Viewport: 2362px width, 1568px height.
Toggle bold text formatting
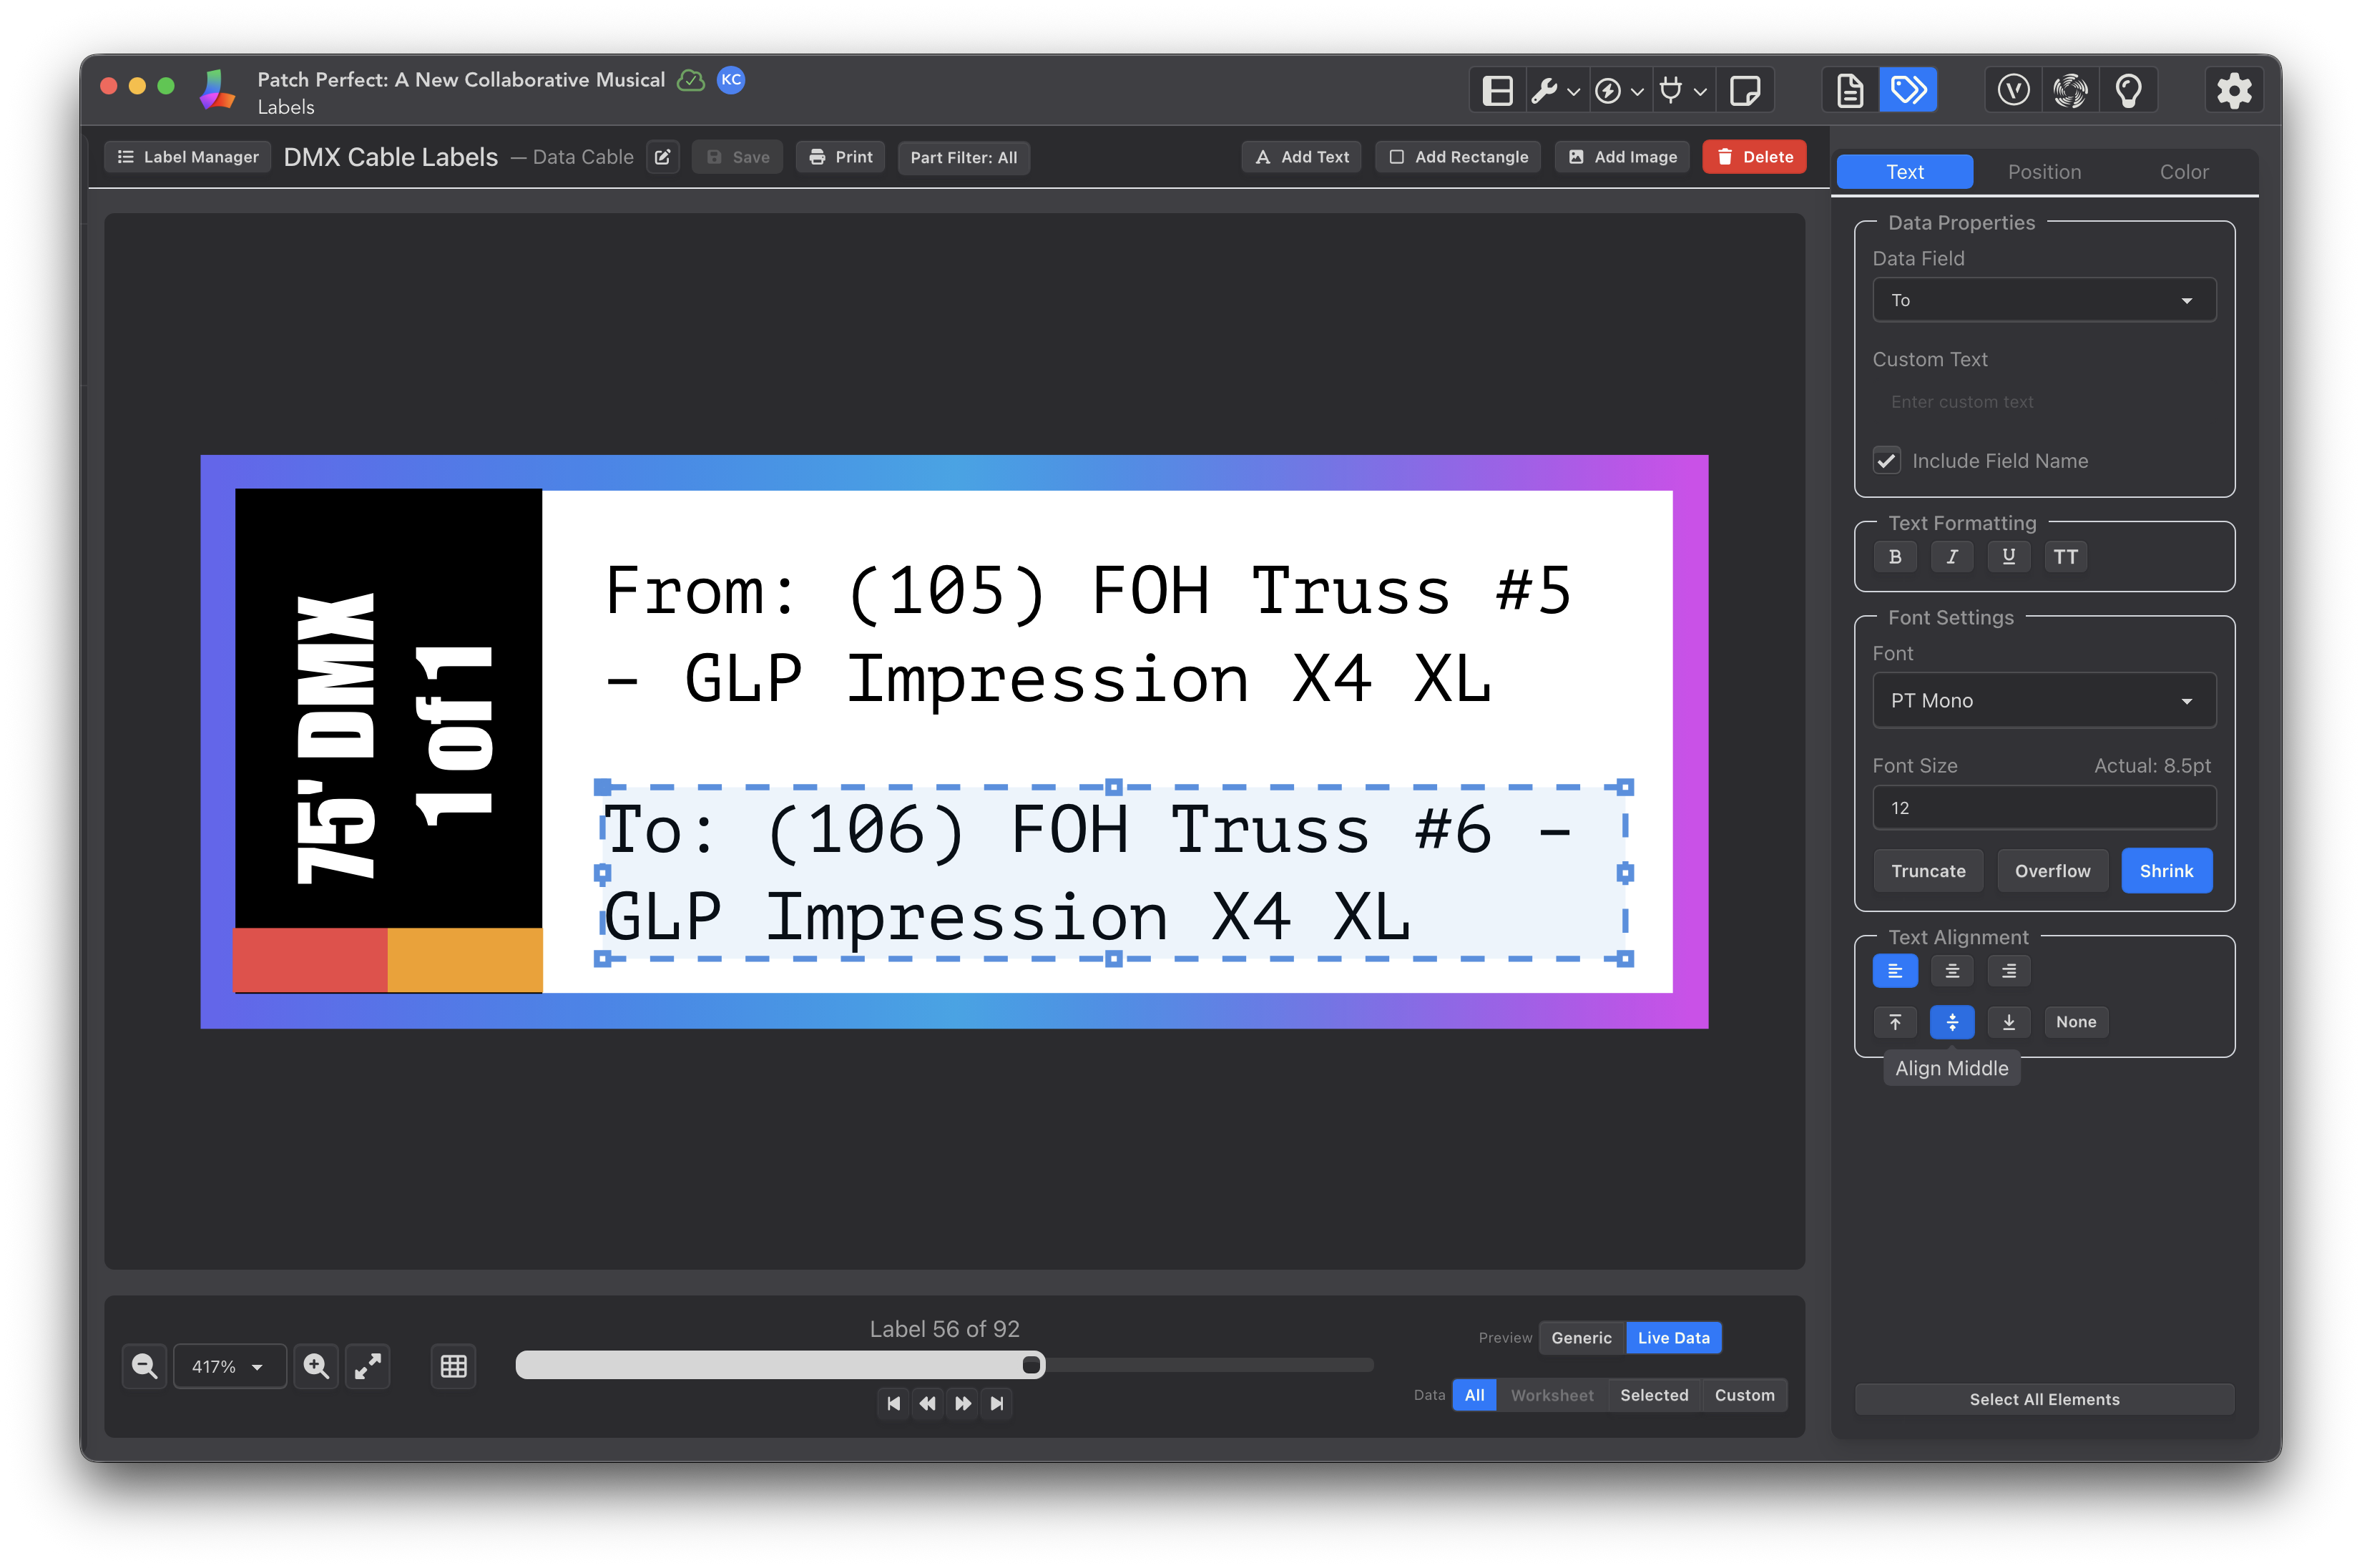point(1894,557)
